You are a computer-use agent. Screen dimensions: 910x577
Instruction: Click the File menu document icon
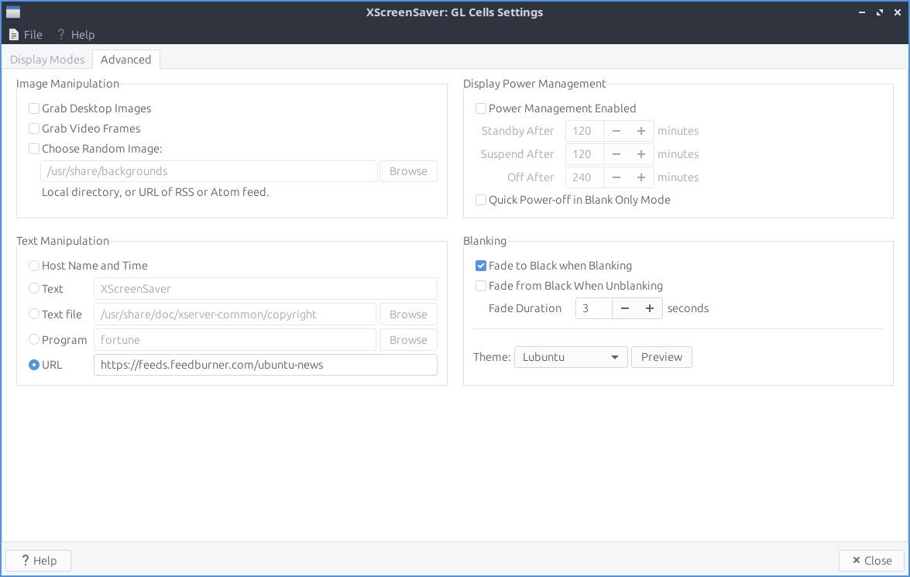[x=14, y=35]
